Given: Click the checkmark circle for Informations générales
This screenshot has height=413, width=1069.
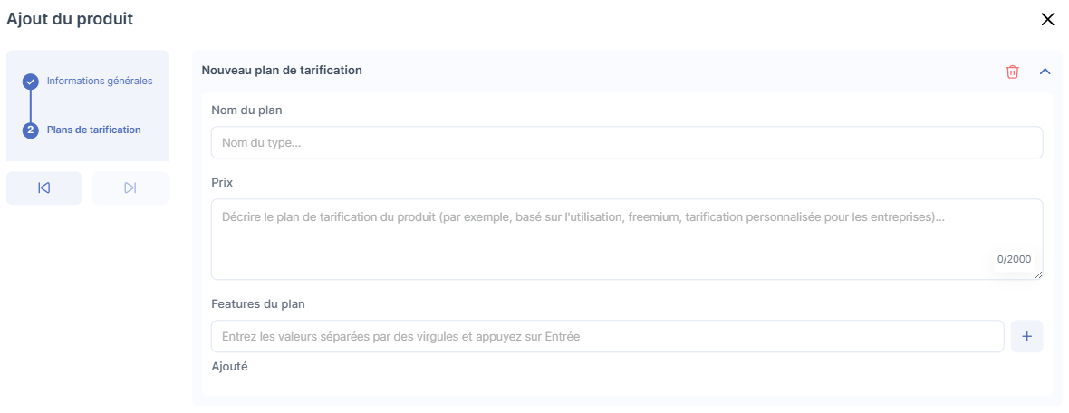Looking at the screenshot, I should 30,81.
